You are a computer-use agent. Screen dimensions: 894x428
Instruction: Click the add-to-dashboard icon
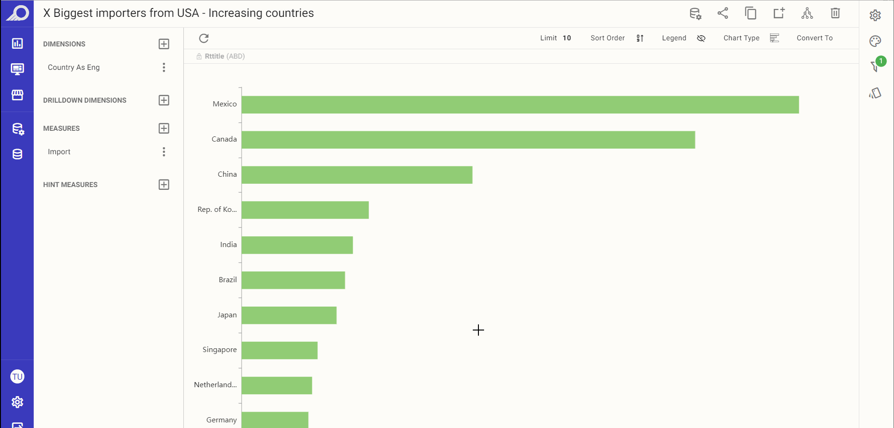(x=779, y=13)
